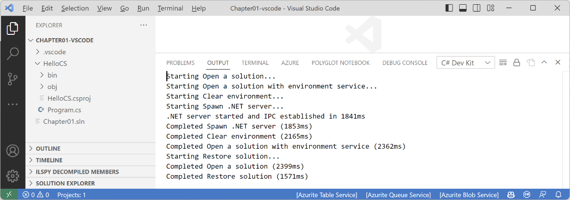
Task: Open feedback icon in status bar
Action: coord(543,194)
